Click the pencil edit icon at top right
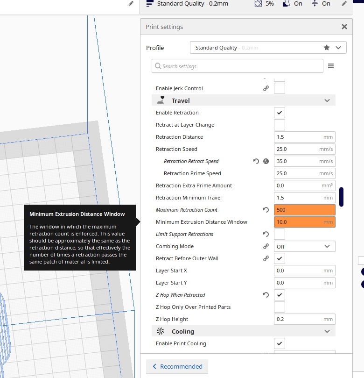Viewport: 364px width, 378px height. point(344,4)
